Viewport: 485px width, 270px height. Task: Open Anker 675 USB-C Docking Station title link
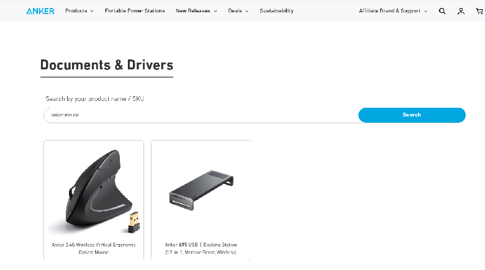coord(201,248)
